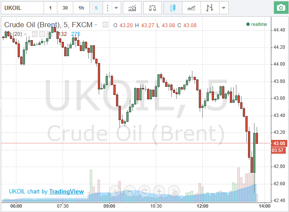Zoom out using the minus button
Screen dimensions: 289x212
coord(130,191)
